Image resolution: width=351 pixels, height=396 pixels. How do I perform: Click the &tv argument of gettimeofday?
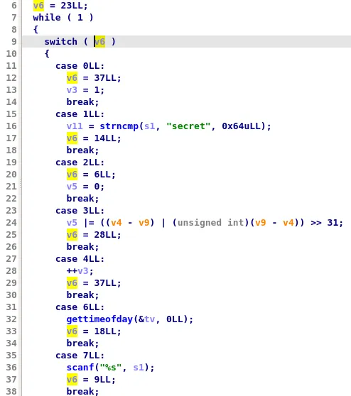point(146,319)
